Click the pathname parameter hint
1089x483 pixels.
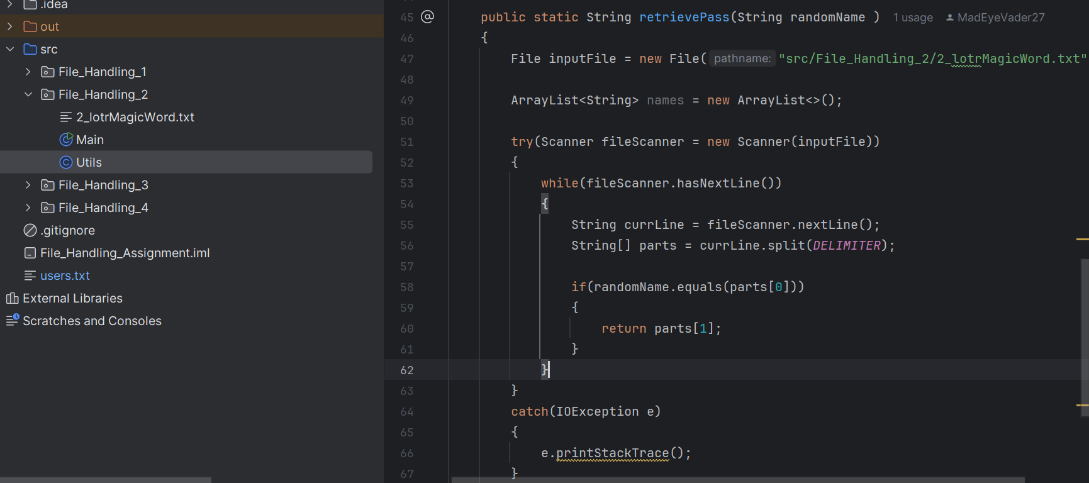(742, 58)
